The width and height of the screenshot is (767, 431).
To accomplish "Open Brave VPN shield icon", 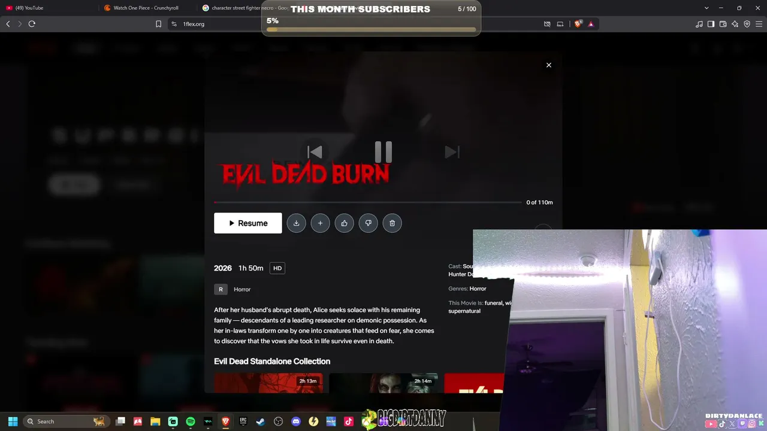I will [x=747, y=24].
